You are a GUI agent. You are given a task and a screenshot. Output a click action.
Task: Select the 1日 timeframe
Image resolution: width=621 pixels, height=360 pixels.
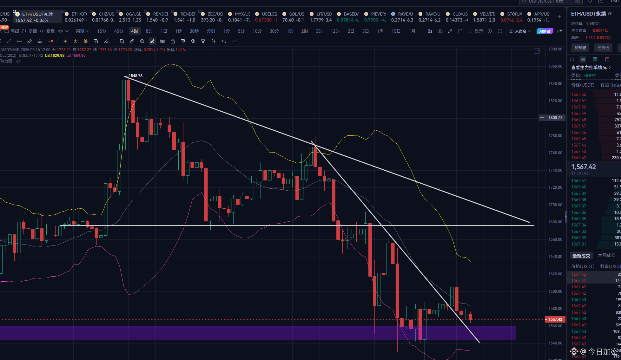[164, 31]
